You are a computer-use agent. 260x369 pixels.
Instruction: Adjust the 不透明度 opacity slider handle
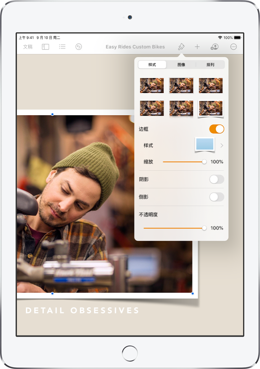pyautogui.click(x=204, y=228)
